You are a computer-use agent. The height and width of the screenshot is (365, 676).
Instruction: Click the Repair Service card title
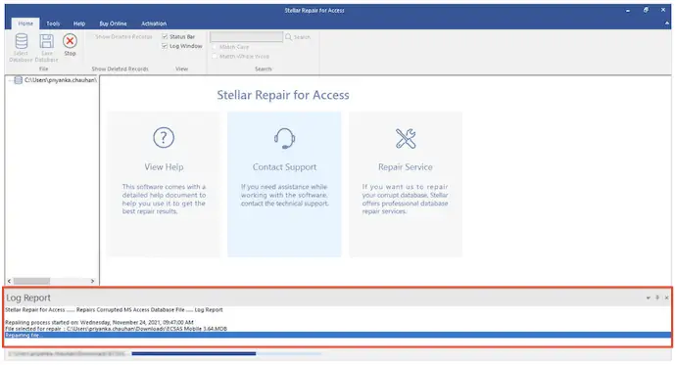(406, 167)
